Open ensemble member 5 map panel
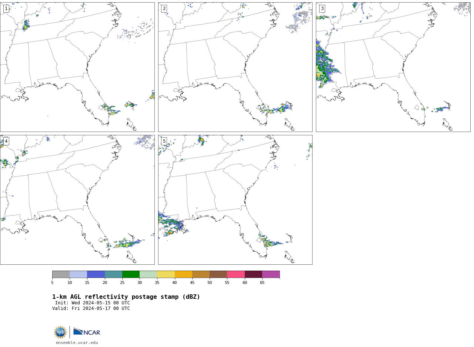Screen dimensions: 474x347 tap(235, 200)
